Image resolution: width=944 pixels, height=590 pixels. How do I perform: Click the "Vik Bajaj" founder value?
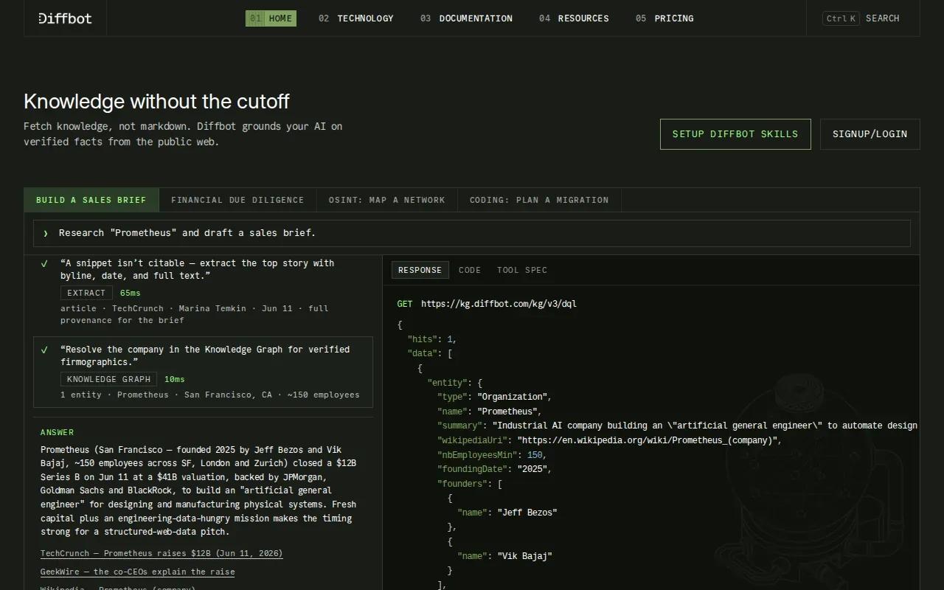tap(525, 556)
